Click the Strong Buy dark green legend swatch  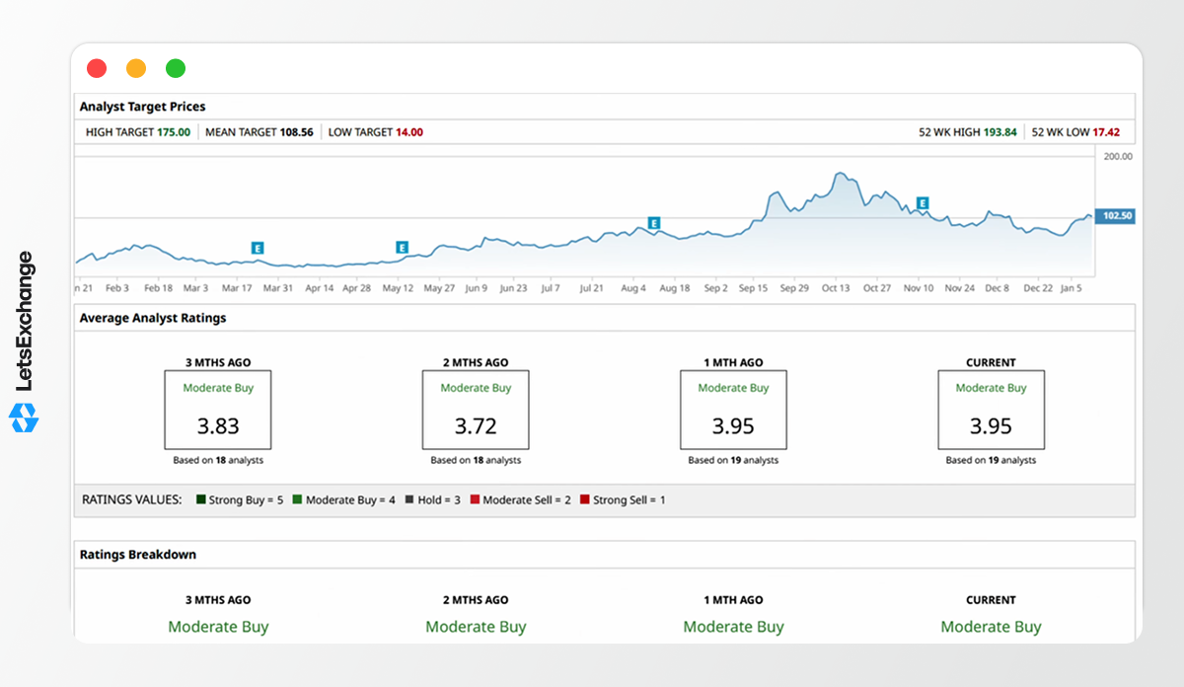(200, 499)
